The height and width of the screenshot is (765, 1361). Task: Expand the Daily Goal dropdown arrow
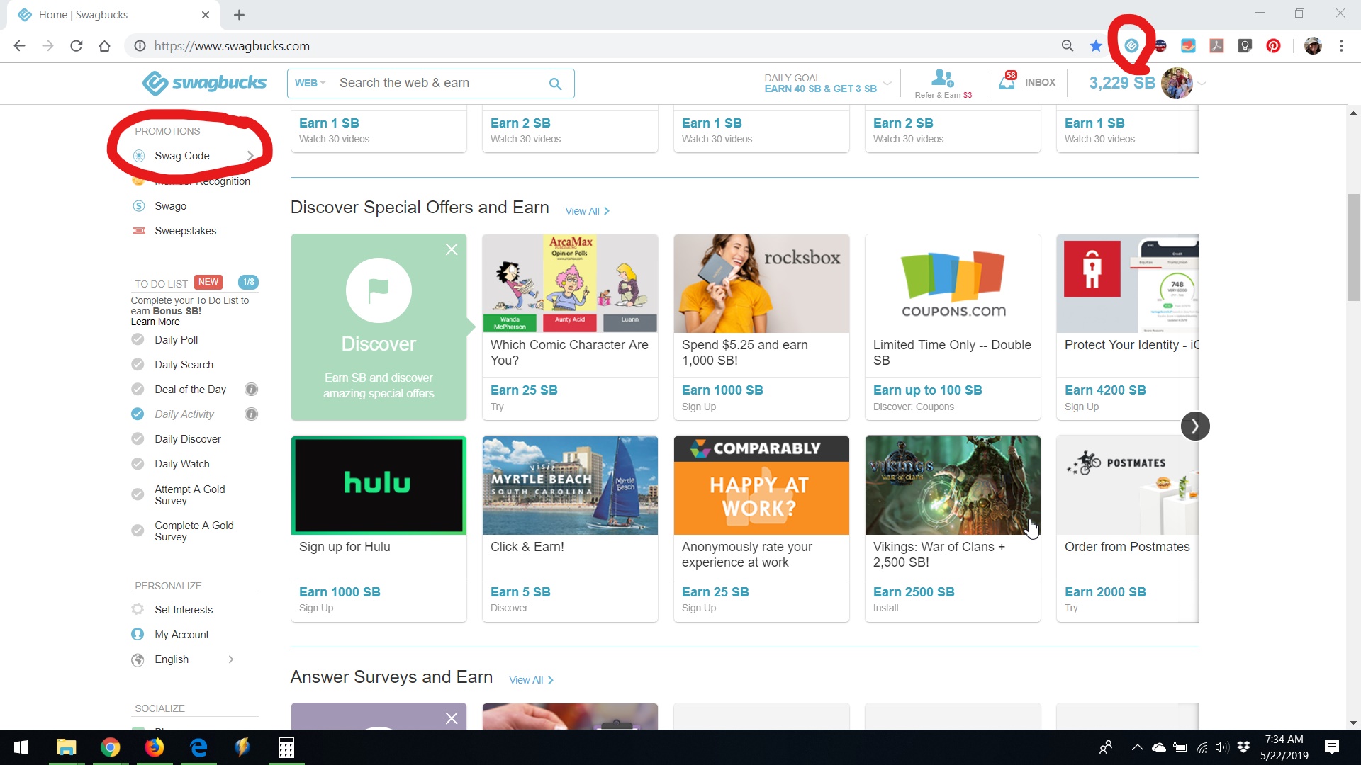[x=887, y=84]
